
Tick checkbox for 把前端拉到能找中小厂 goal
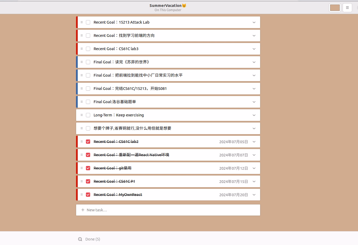point(88,75)
